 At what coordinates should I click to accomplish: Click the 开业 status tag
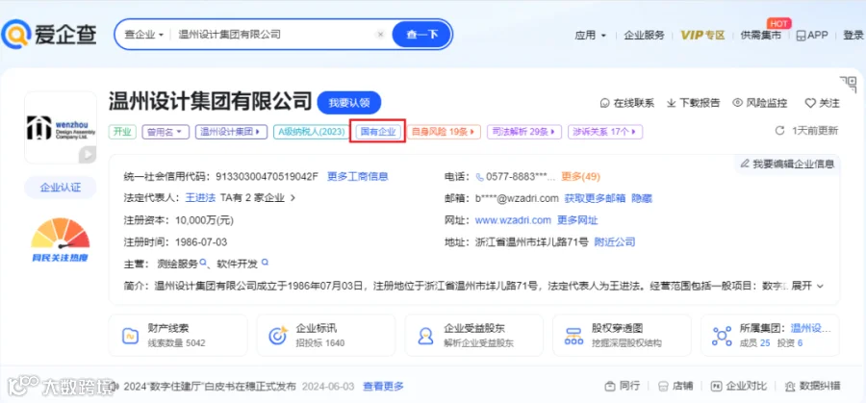[122, 132]
